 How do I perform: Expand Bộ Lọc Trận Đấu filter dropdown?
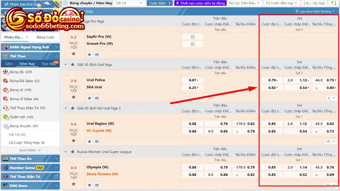pos(244,3)
